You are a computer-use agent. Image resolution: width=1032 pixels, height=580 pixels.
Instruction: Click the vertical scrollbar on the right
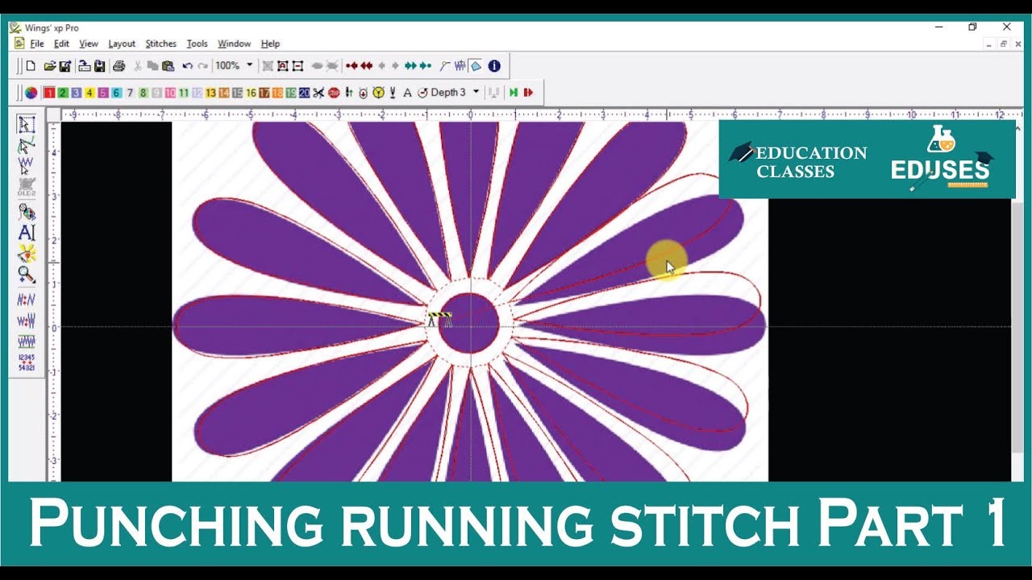(x=1017, y=300)
